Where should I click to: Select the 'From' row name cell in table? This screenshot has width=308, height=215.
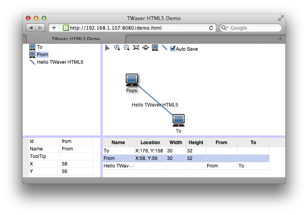[x=118, y=158]
